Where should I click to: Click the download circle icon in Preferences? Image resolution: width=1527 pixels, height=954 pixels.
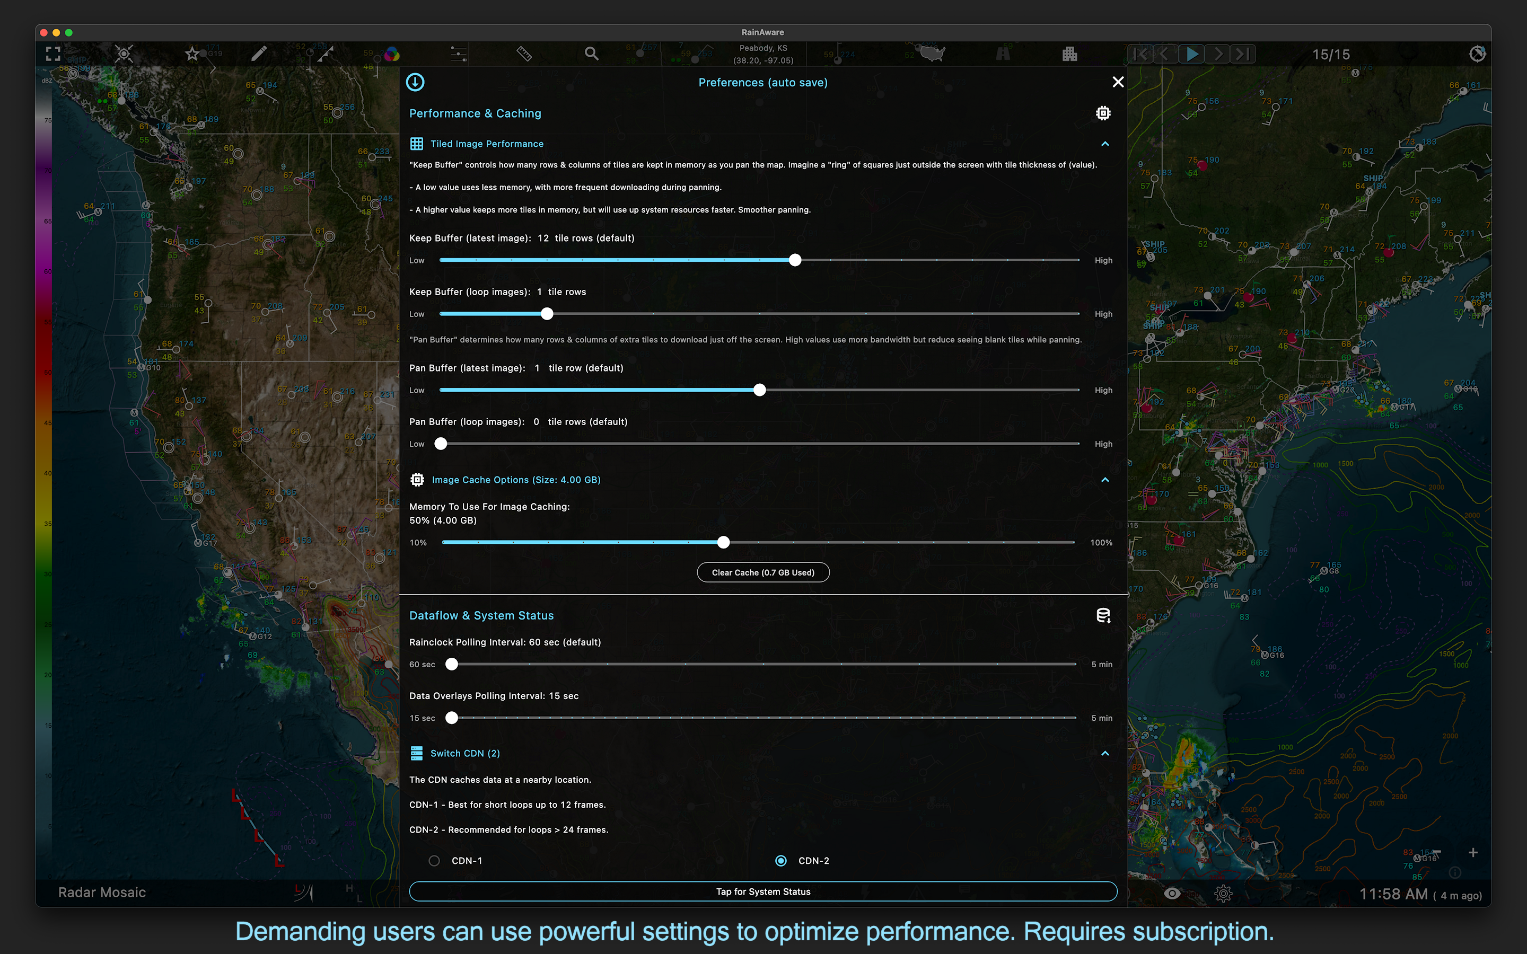pyautogui.click(x=415, y=82)
